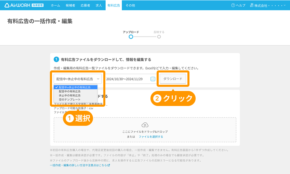
Task: Click ファイルを選択する link
Action: coord(151,137)
